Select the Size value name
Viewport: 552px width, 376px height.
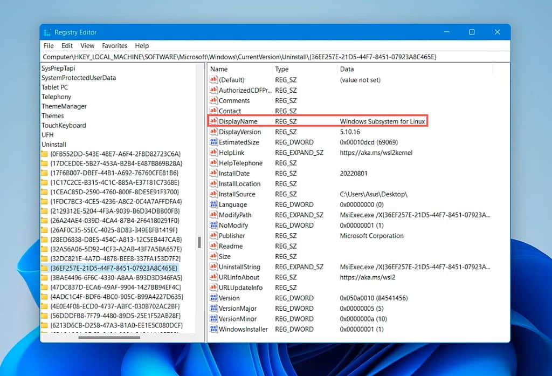225,257
